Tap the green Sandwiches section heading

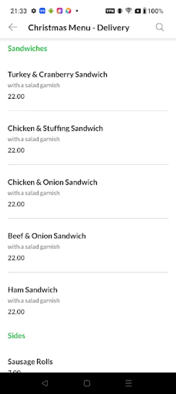(28, 48)
